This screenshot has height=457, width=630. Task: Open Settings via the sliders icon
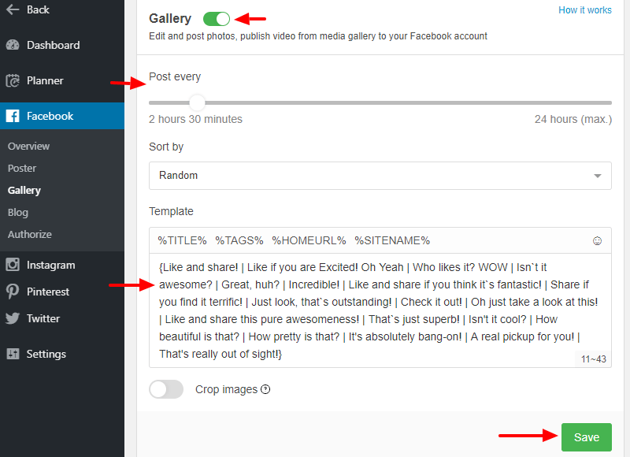tap(13, 354)
